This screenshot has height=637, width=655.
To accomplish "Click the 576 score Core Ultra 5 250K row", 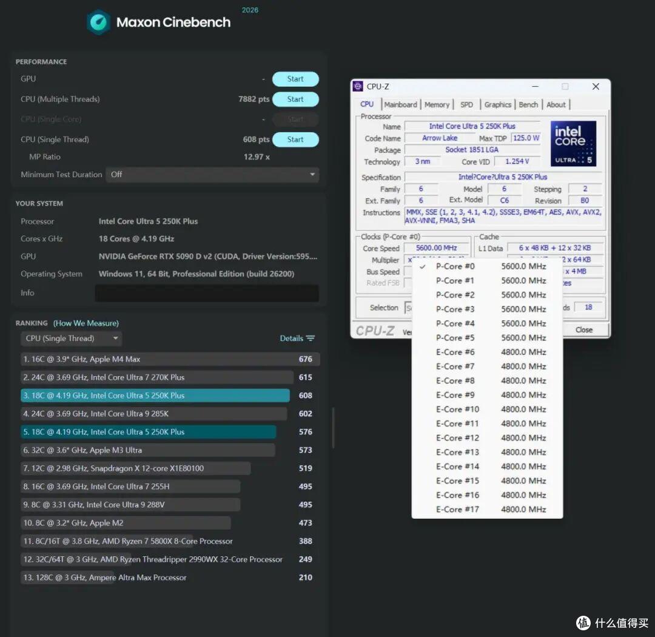I will click(x=170, y=432).
